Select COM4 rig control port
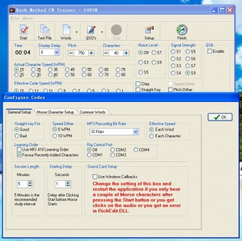The height and width of the screenshot is (241, 242). click(136, 150)
